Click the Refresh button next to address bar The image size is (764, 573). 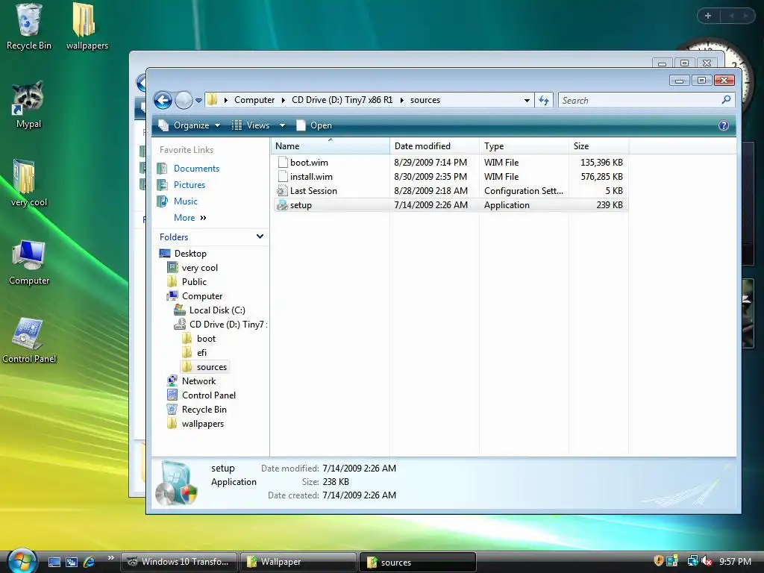pyautogui.click(x=544, y=101)
